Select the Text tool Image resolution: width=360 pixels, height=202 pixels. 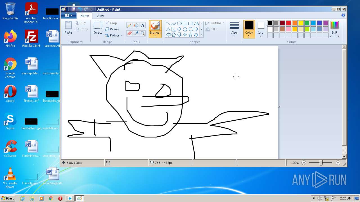click(143, 26)
